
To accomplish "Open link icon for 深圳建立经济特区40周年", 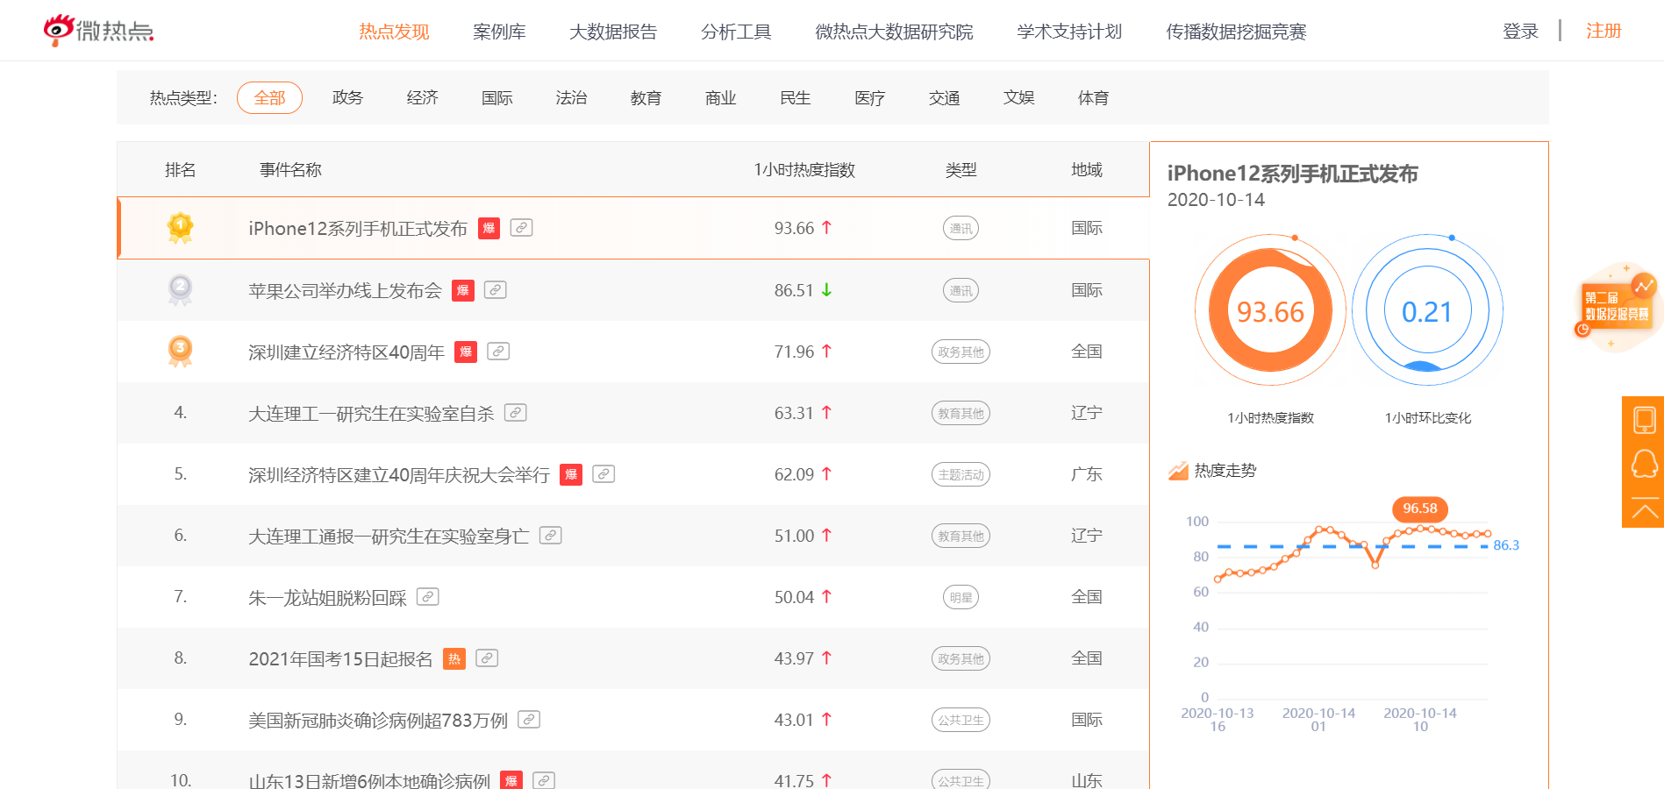I will click(498, 351).
